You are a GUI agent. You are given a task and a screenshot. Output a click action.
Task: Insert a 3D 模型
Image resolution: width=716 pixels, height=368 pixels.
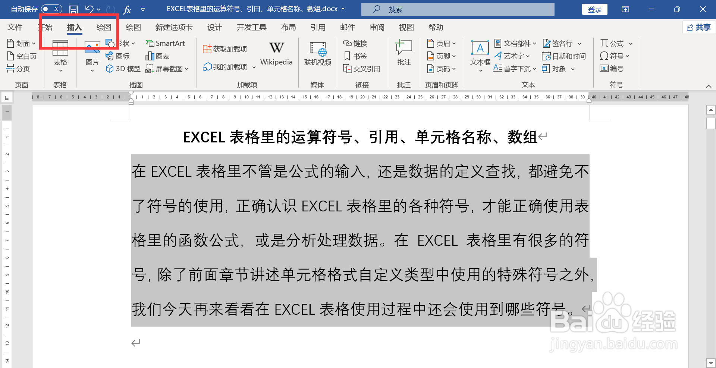(x=123, y=69)
